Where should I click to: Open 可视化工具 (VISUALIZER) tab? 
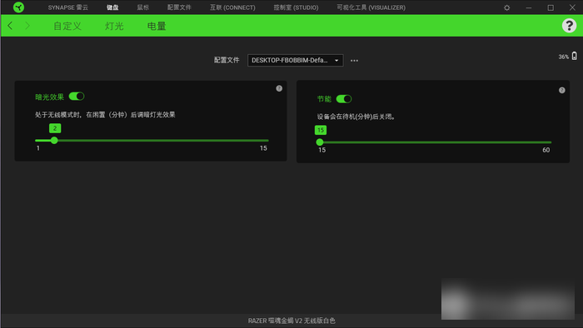[x=371, y=7]
